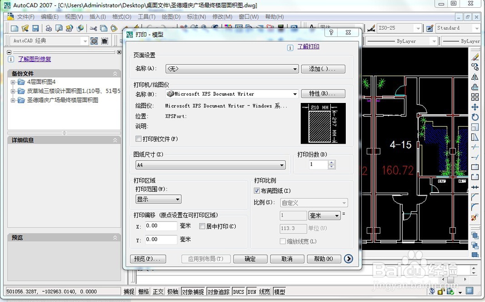Select the Trim tool
485x302 pixels.
[x=475, y=147]
